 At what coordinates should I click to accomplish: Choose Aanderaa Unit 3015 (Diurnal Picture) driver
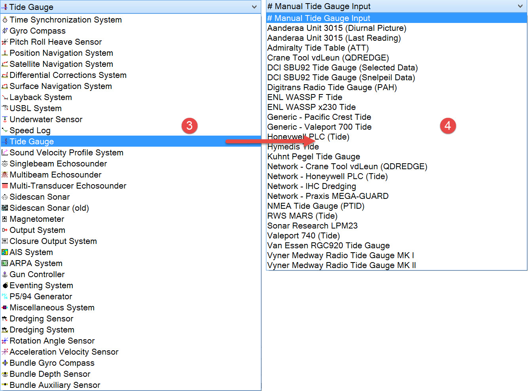(397, 28)
